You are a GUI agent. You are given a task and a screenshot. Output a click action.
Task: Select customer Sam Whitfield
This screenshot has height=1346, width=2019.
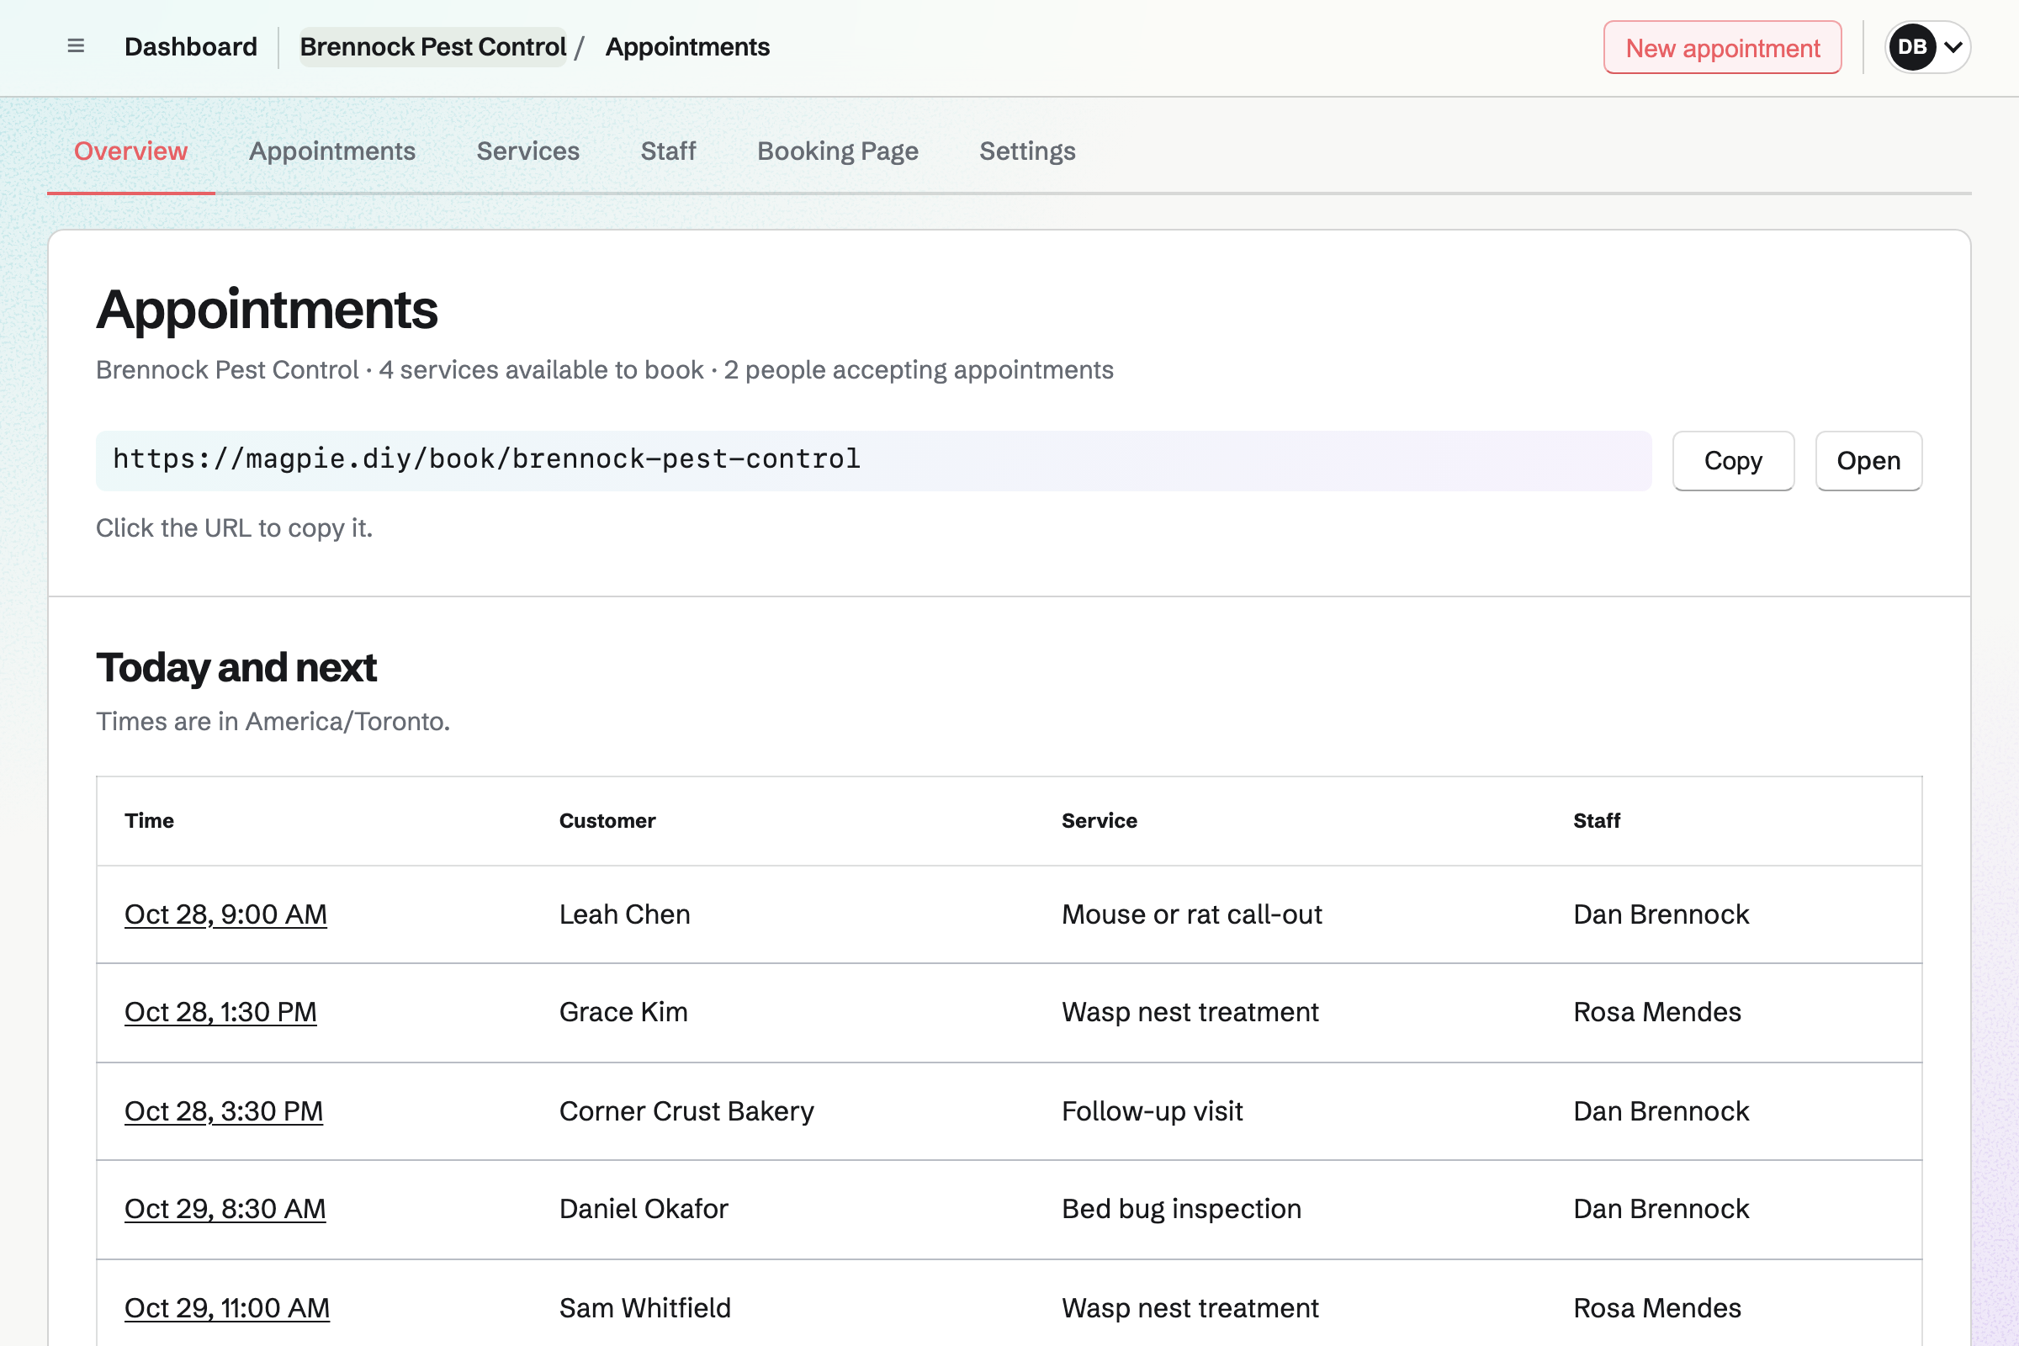click(645, 1308)
